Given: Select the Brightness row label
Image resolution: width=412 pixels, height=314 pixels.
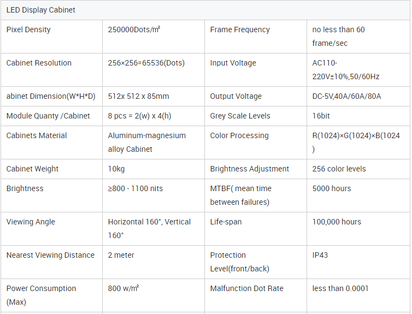Looking at the screenshot, I should point(24,188).
